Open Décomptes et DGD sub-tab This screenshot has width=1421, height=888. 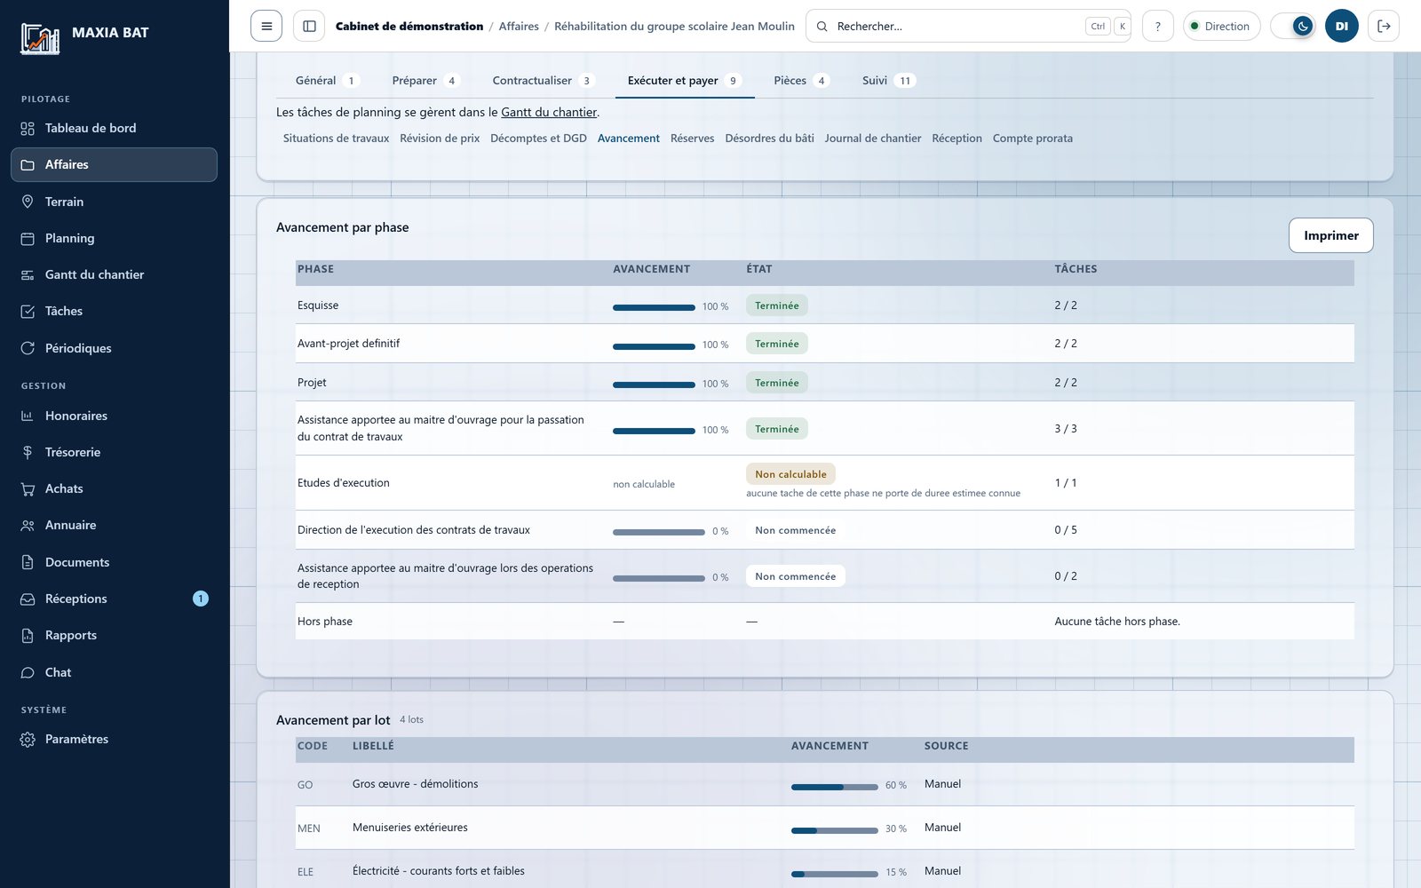tap(538, 139)
